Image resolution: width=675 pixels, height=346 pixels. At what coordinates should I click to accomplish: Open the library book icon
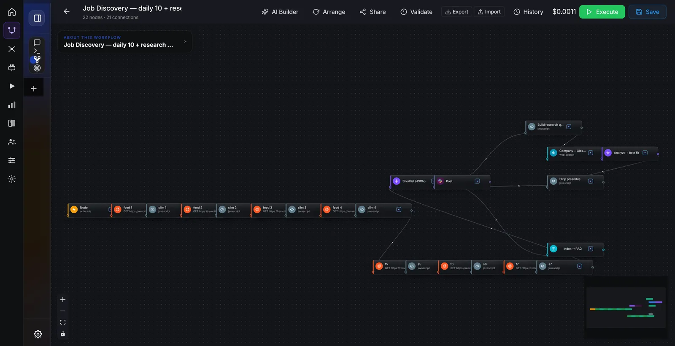(x=12, y=123)
